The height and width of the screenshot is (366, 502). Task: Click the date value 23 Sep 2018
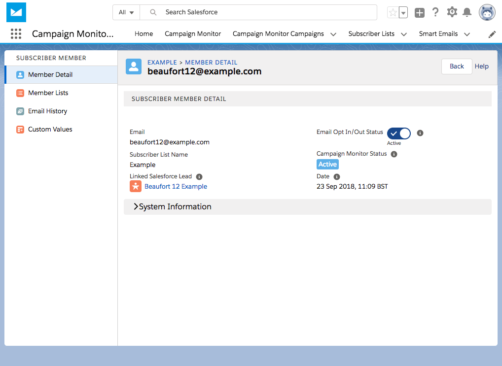pyautogui.click(x=352, y=187)
